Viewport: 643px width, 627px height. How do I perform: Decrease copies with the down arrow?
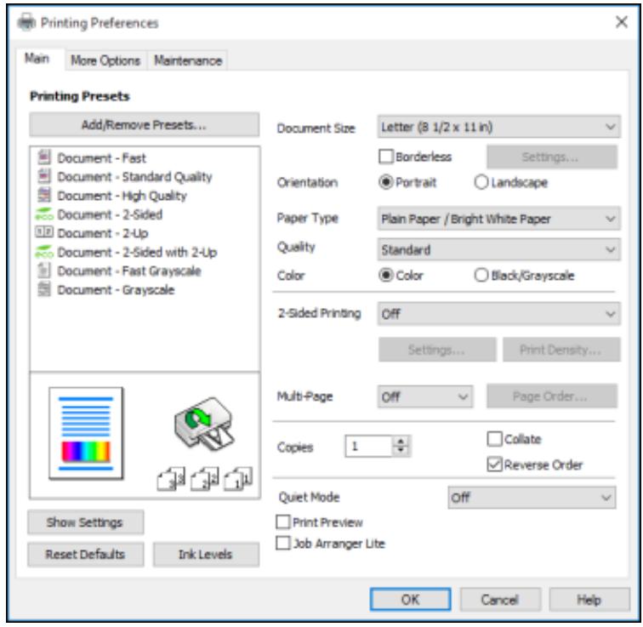(401, 451)
